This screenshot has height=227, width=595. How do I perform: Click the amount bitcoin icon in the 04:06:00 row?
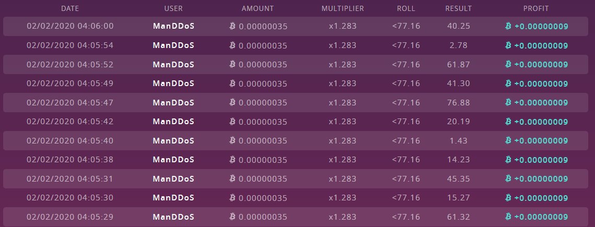click(x=232, y=26)
